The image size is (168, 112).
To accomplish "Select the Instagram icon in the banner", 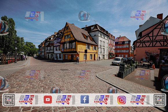I will [x=122, y=100].
